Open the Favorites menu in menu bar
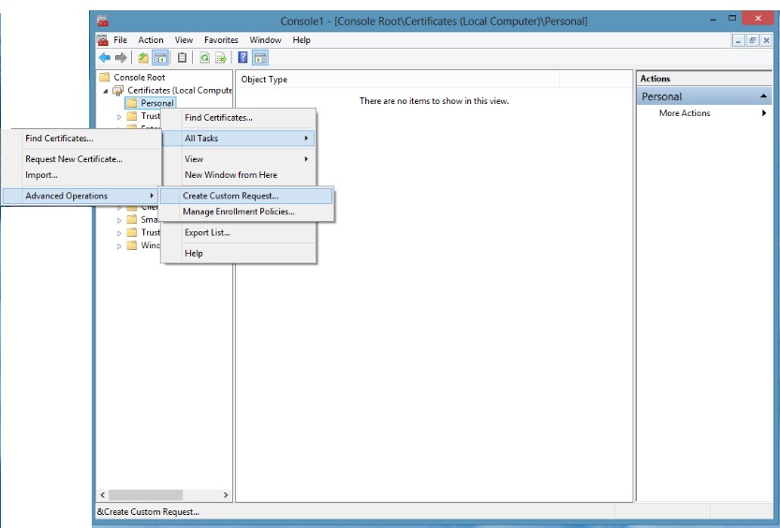 coord(221,39)
